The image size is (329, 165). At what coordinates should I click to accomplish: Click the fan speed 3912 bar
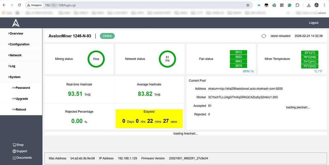point(238,52)
